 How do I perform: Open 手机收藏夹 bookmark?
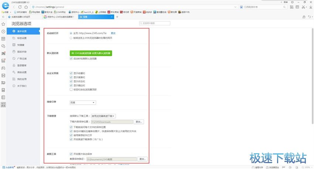tap(20, 12)
